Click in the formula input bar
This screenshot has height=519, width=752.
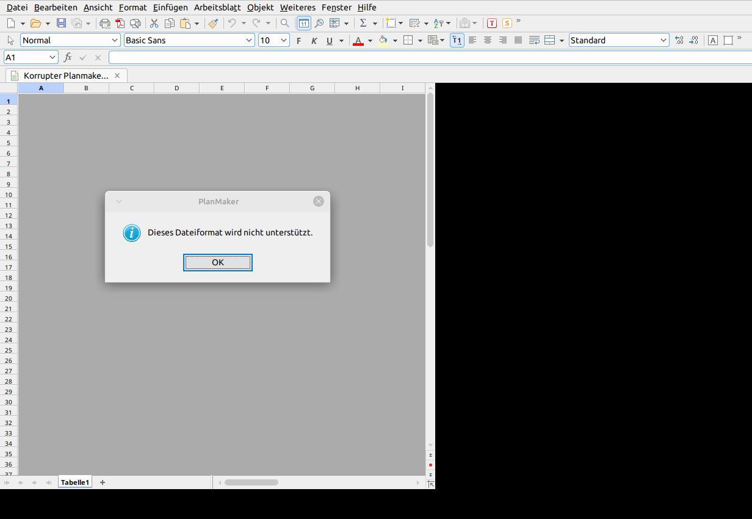tap(430, 57)
